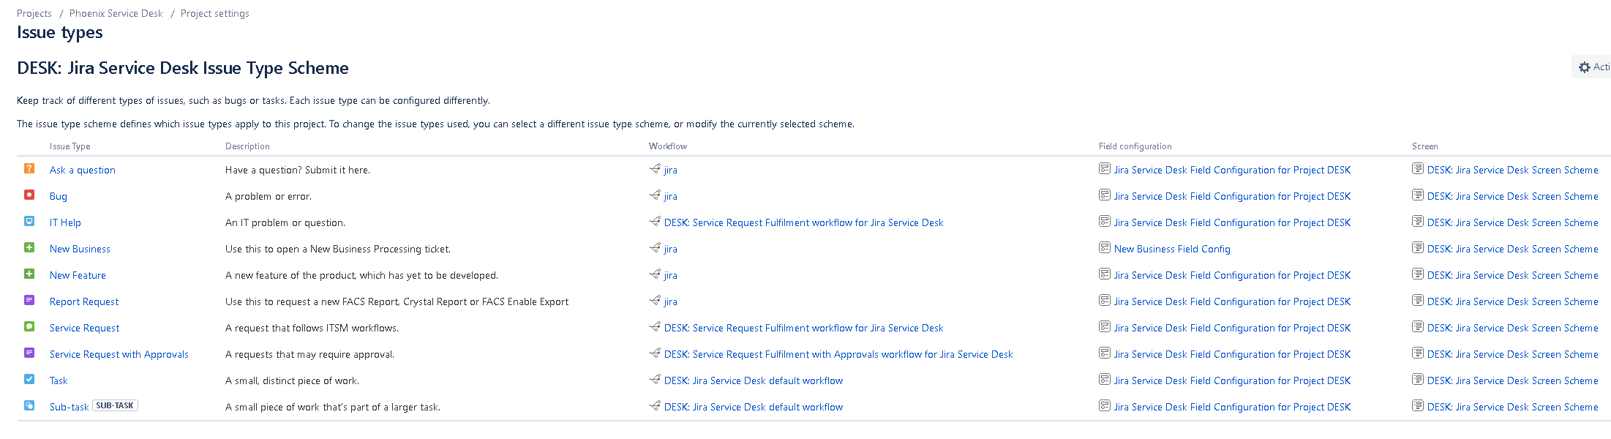Viewport: 1611px width, 439px height.
Task: Click the SUB-TASK badge label
Action: pos(115,405)
